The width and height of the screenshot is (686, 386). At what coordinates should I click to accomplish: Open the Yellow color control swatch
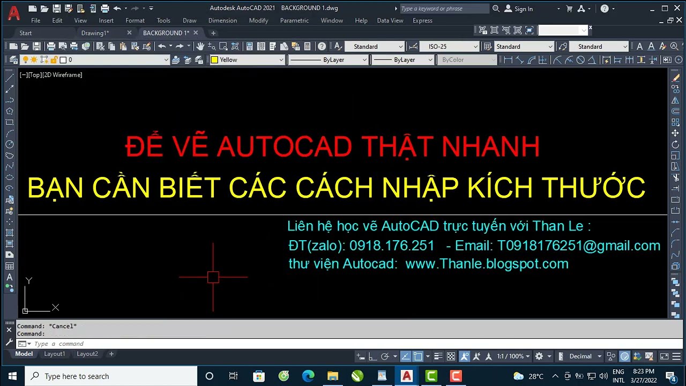247,60
